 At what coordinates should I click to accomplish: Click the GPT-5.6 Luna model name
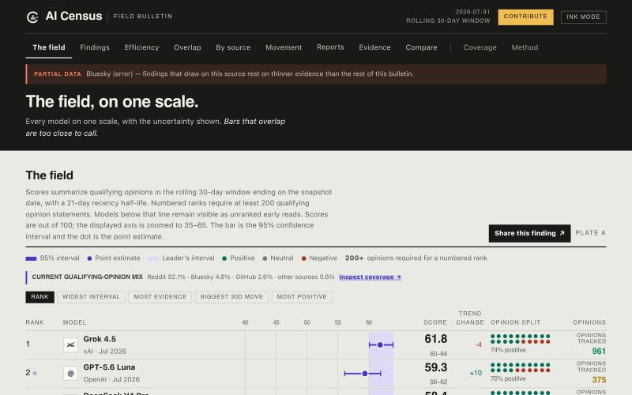point(109,367)
